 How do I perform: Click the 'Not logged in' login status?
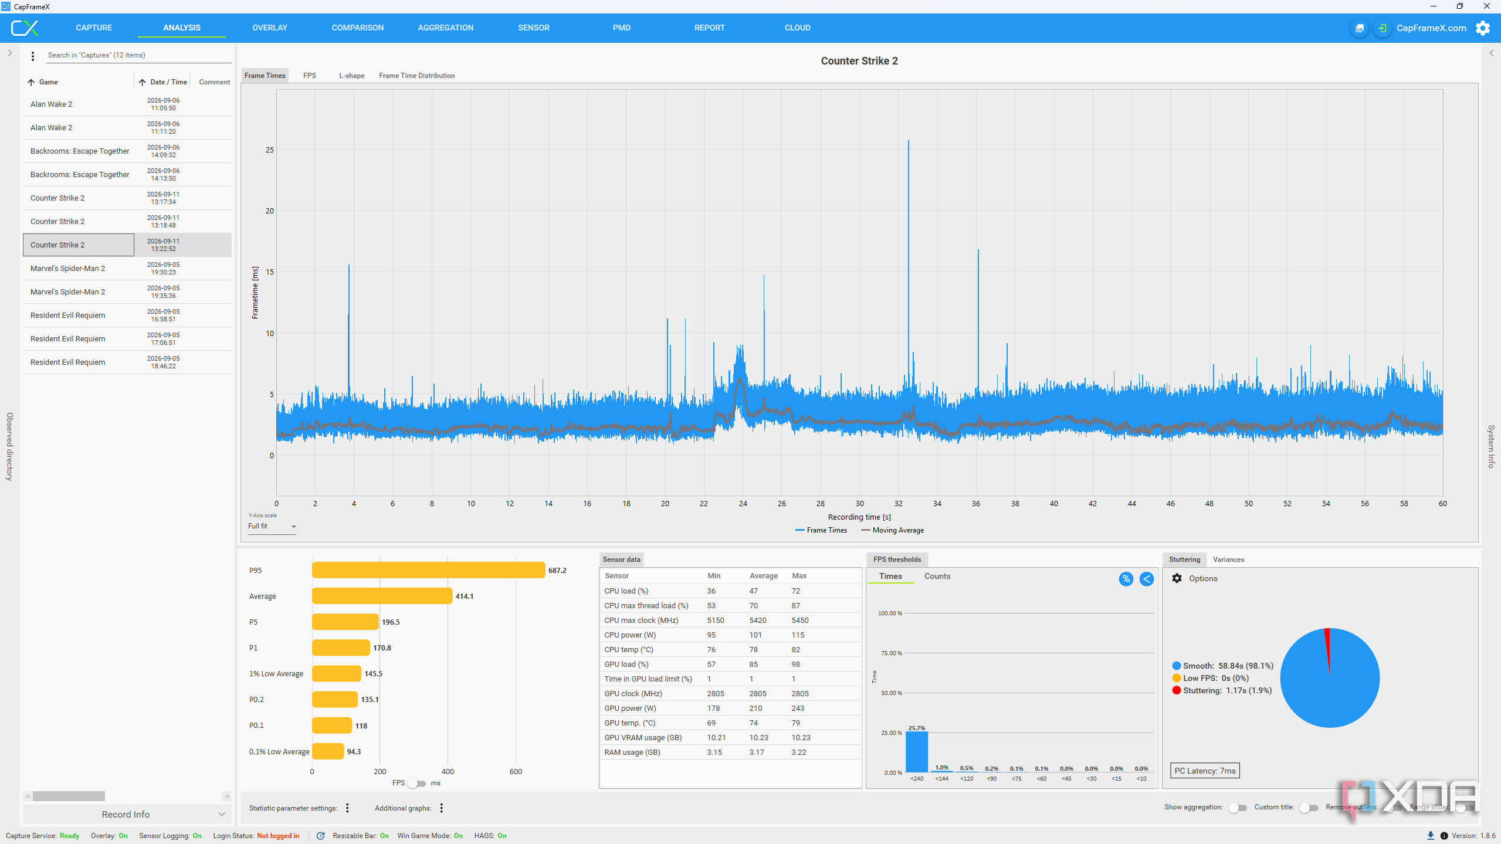(x=278, y=836)
